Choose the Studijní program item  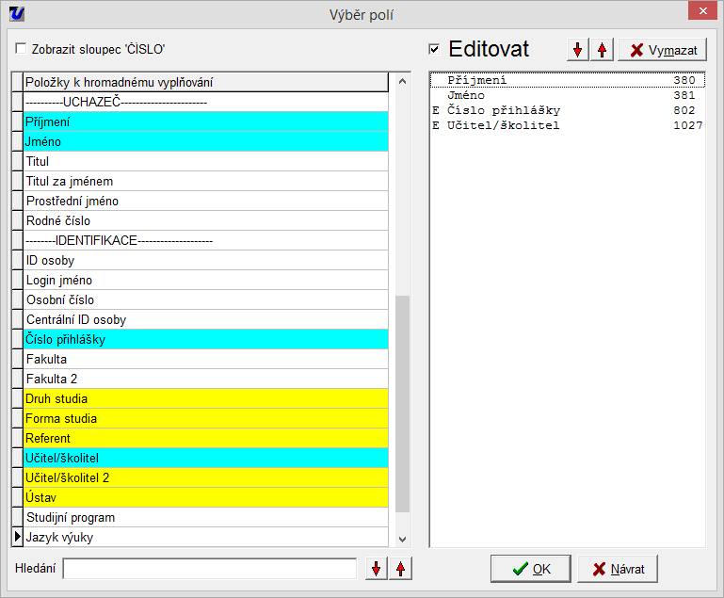(x=205, y=517)
